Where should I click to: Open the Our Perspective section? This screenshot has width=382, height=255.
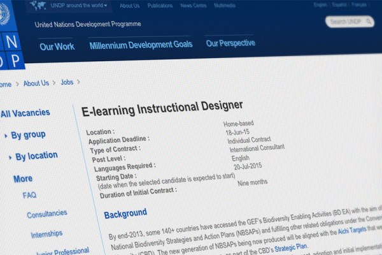[x=230, y=43]
